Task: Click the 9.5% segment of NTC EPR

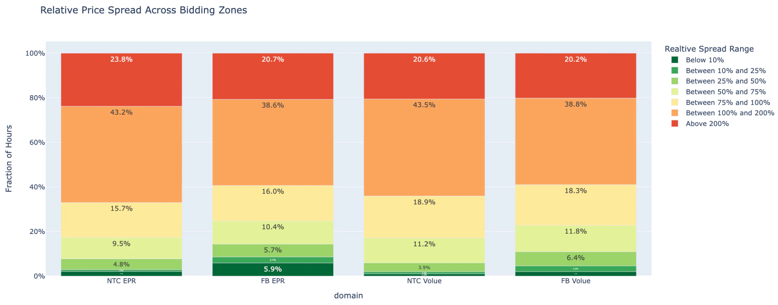Action: (x=121, y=248)
